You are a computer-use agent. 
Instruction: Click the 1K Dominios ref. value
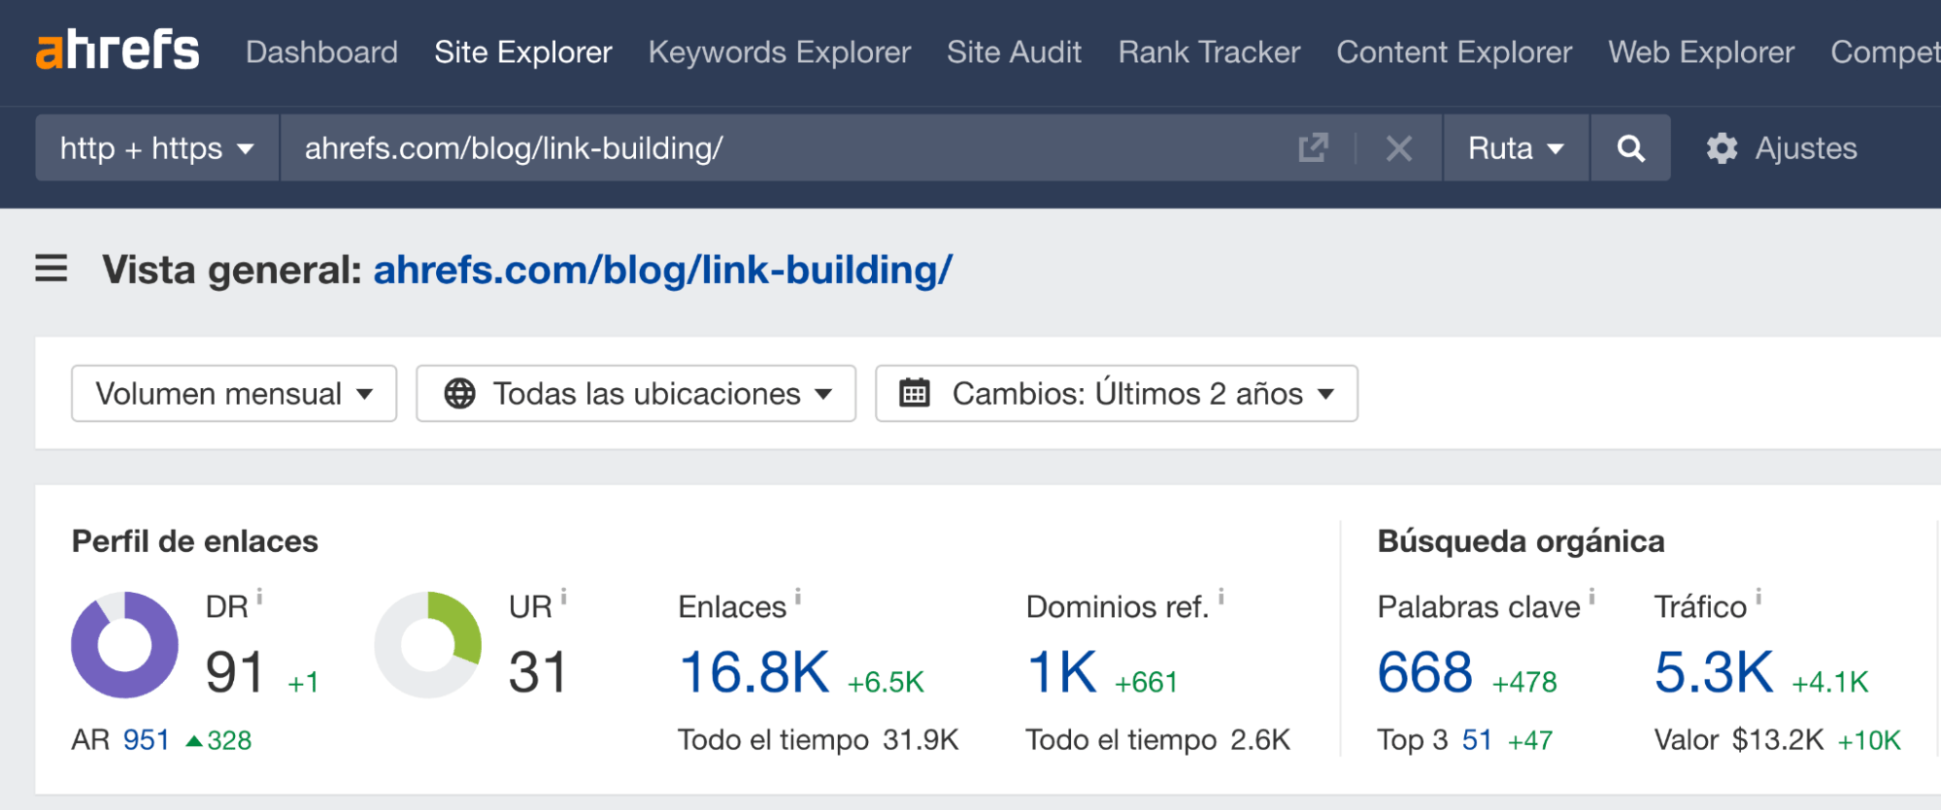1062,671
